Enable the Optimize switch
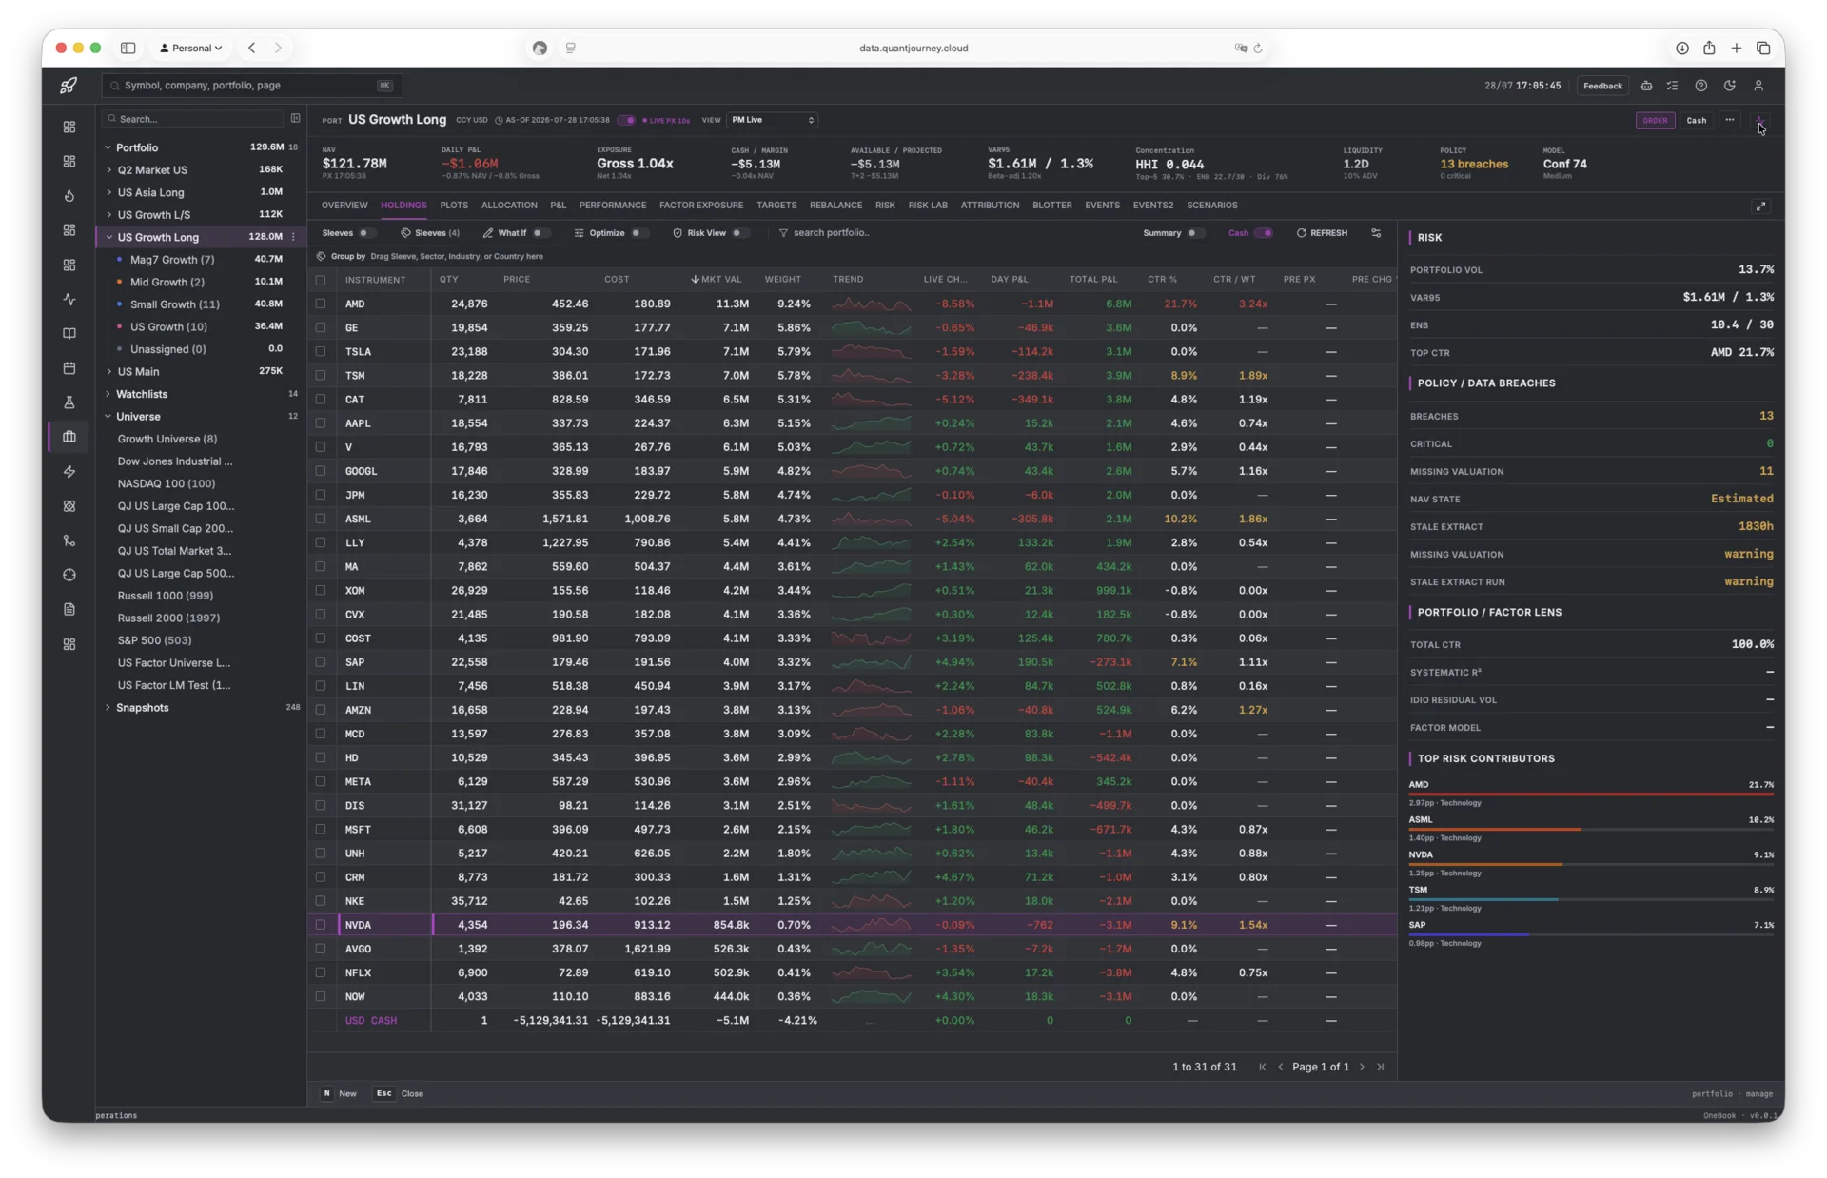1827x1178 pixels. [x=638, y=233]
